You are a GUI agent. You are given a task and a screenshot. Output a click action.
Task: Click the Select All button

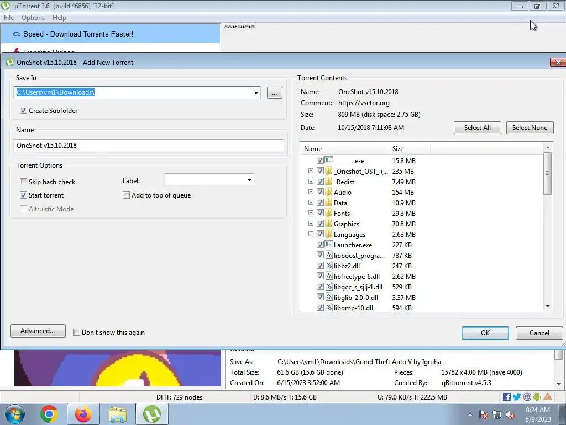click(477, 128)
